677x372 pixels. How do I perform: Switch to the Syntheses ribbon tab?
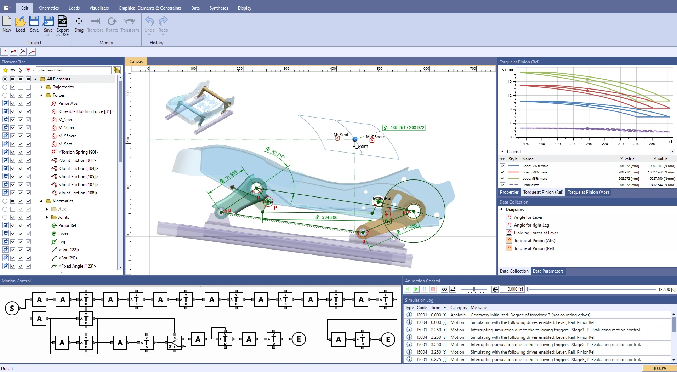(x=218, y=8)
